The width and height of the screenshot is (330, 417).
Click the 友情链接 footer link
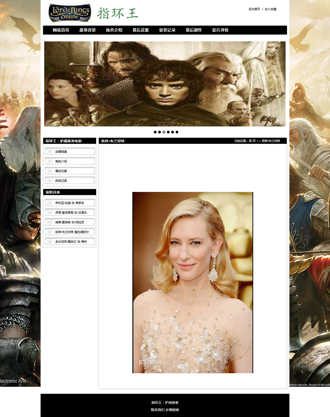[172, 410]
